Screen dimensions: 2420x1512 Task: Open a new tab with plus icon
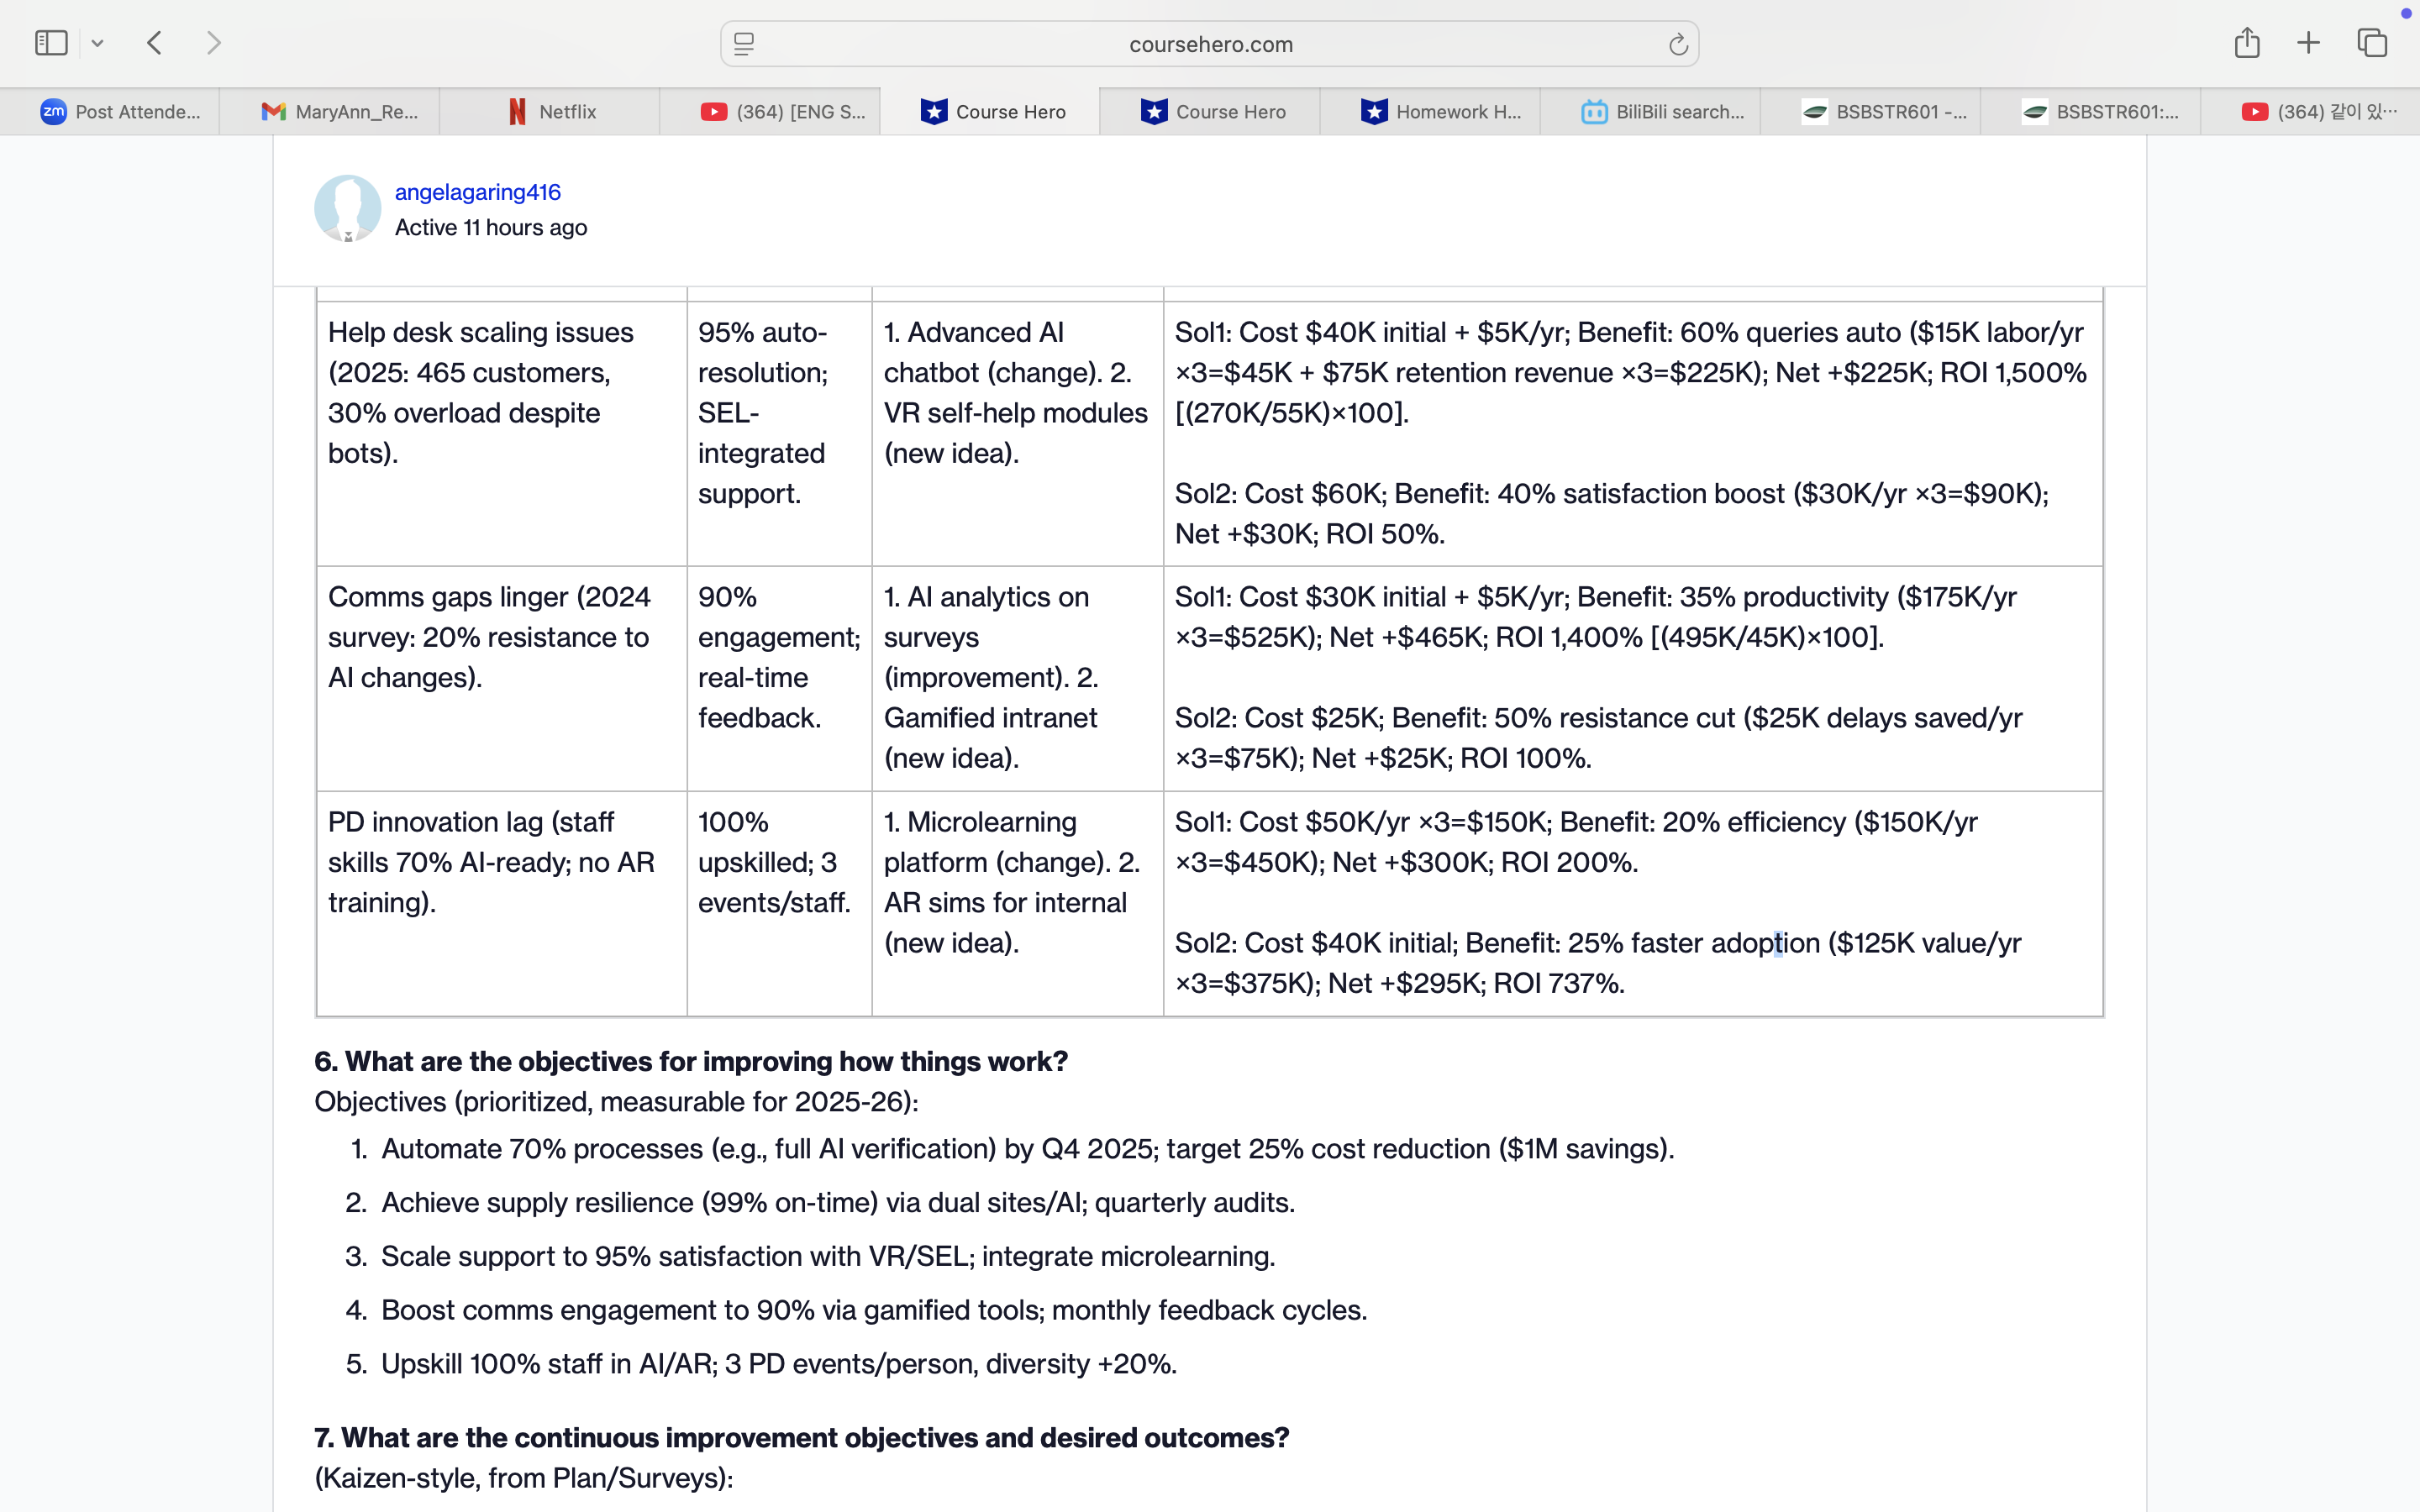2308,43
